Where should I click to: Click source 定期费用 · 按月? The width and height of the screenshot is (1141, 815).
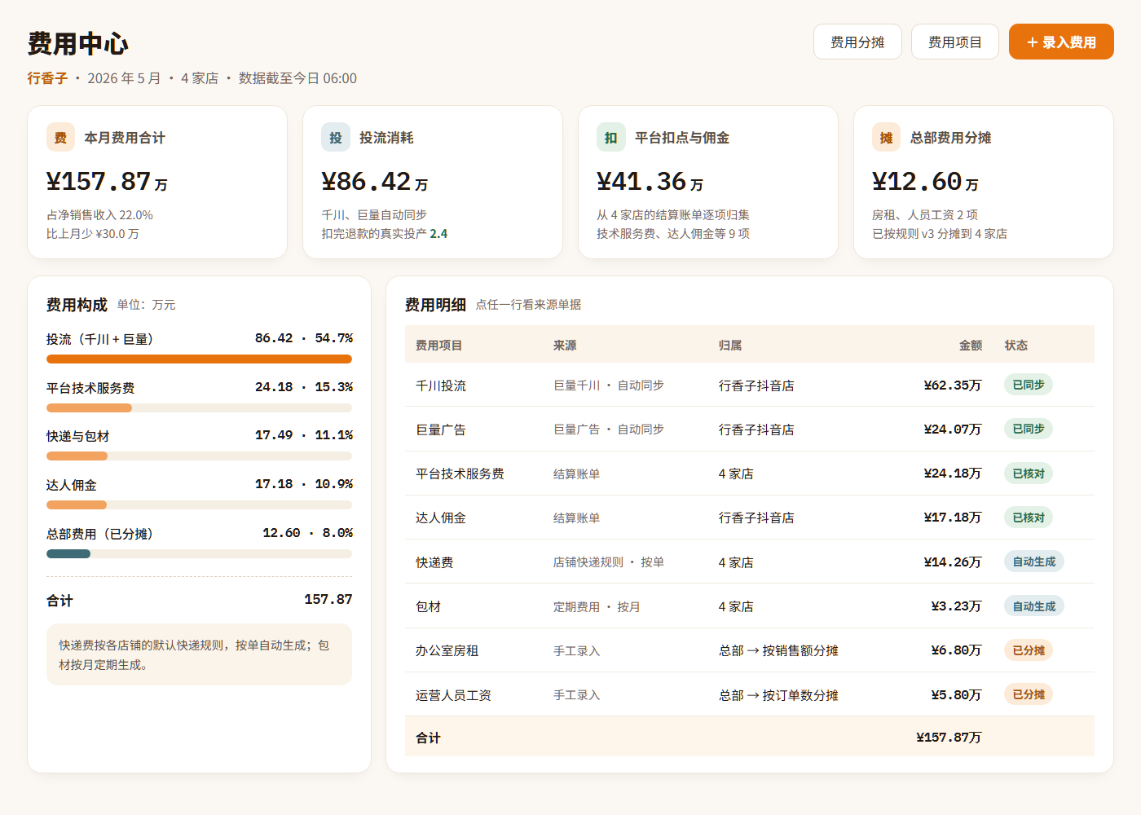[597, 606]
